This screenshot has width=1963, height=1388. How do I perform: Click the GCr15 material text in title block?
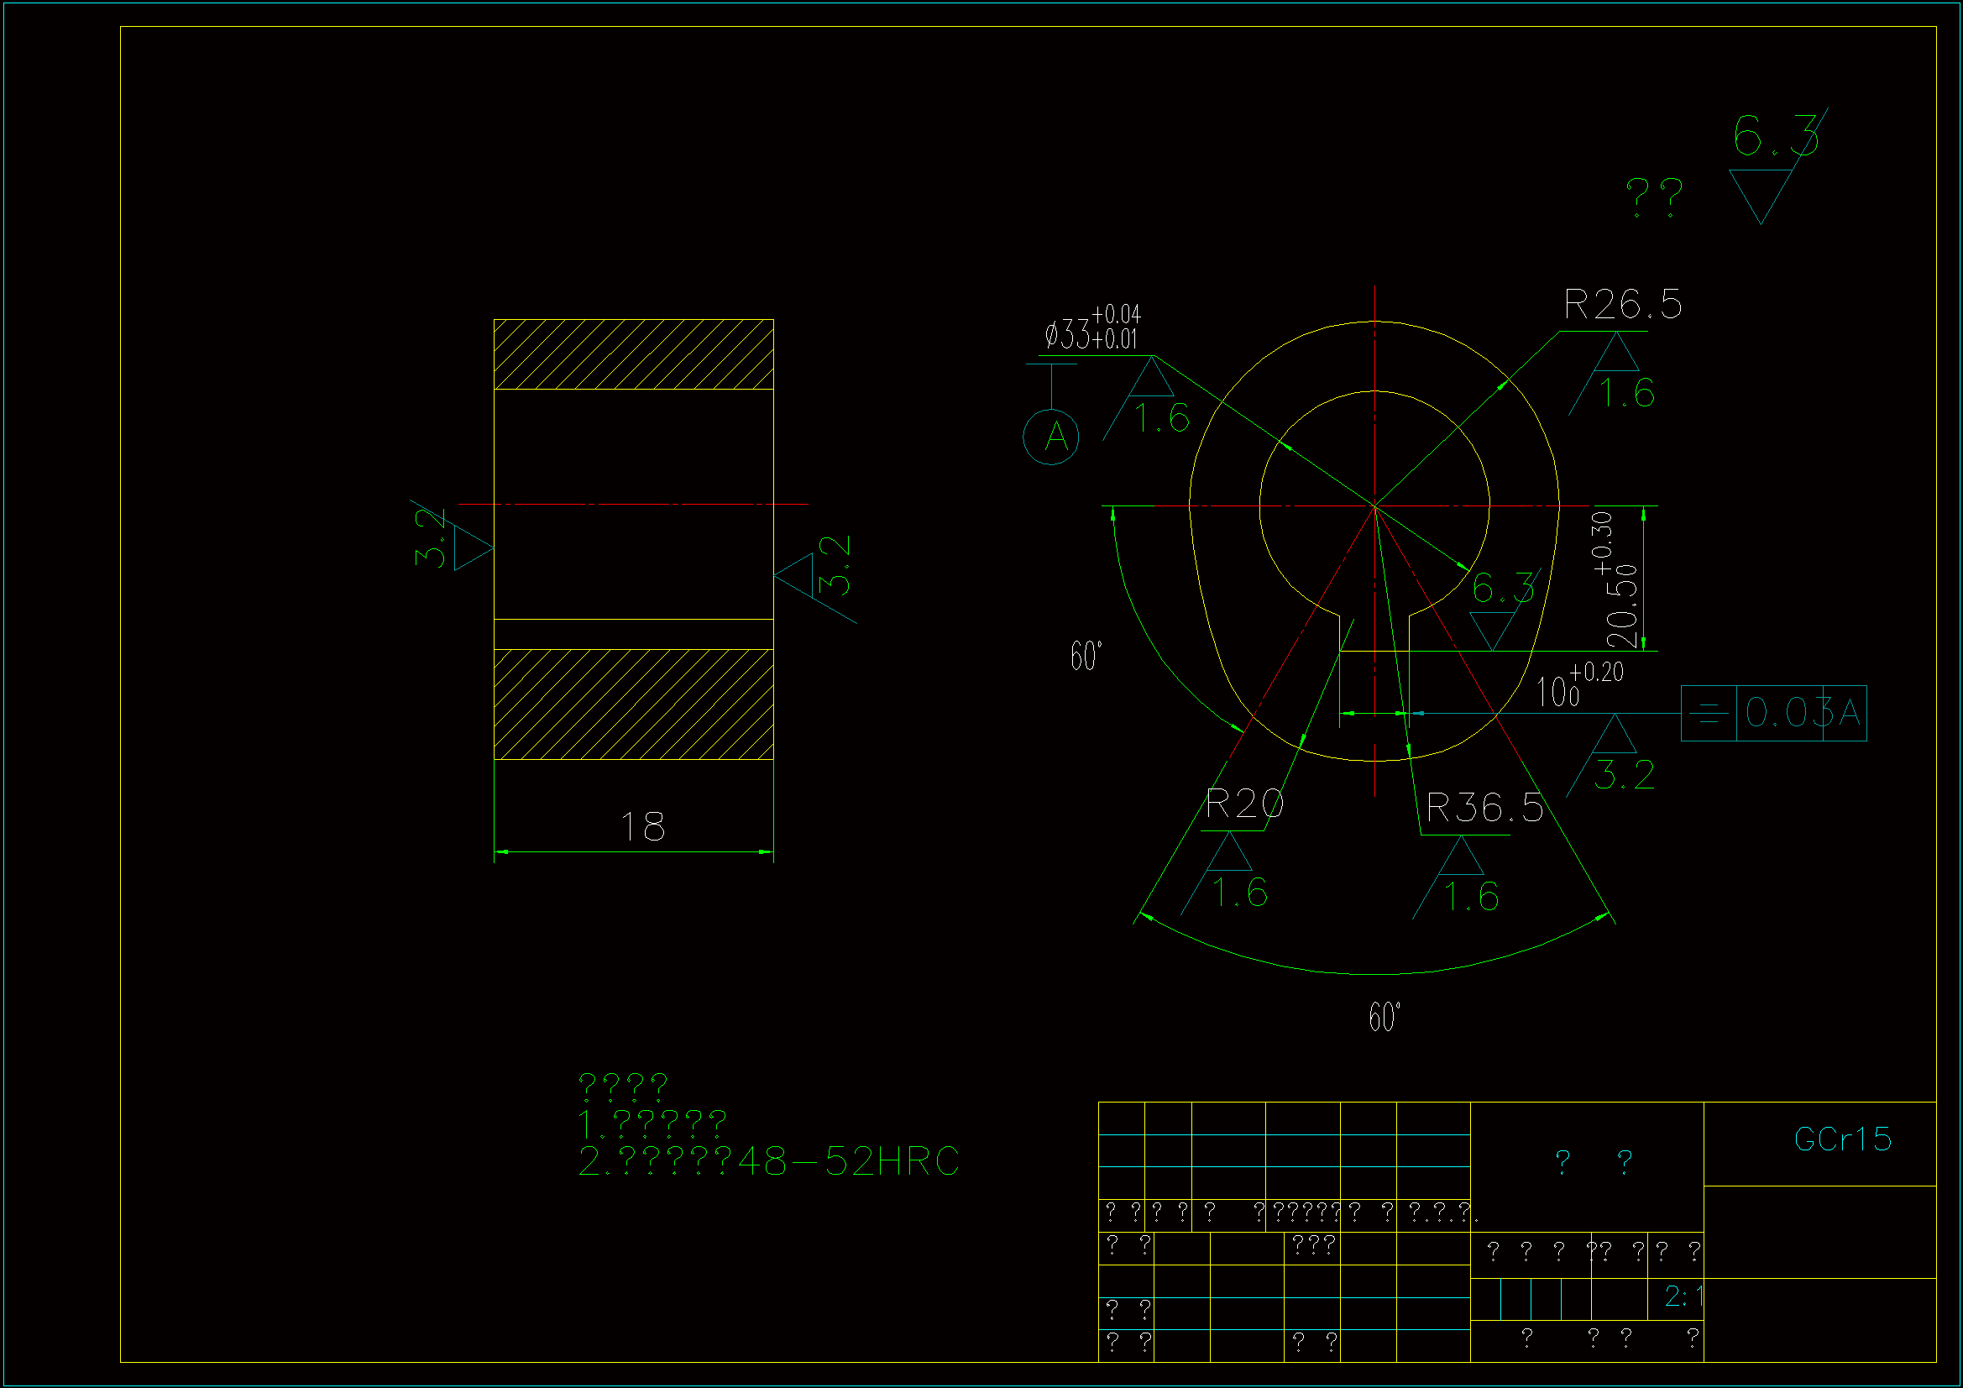1841,1139
